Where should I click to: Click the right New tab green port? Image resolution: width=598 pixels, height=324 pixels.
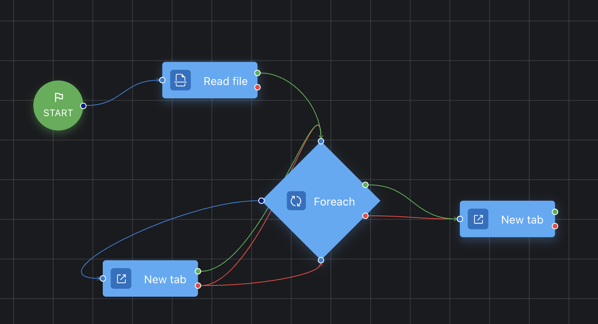click(x=555, y=212)
